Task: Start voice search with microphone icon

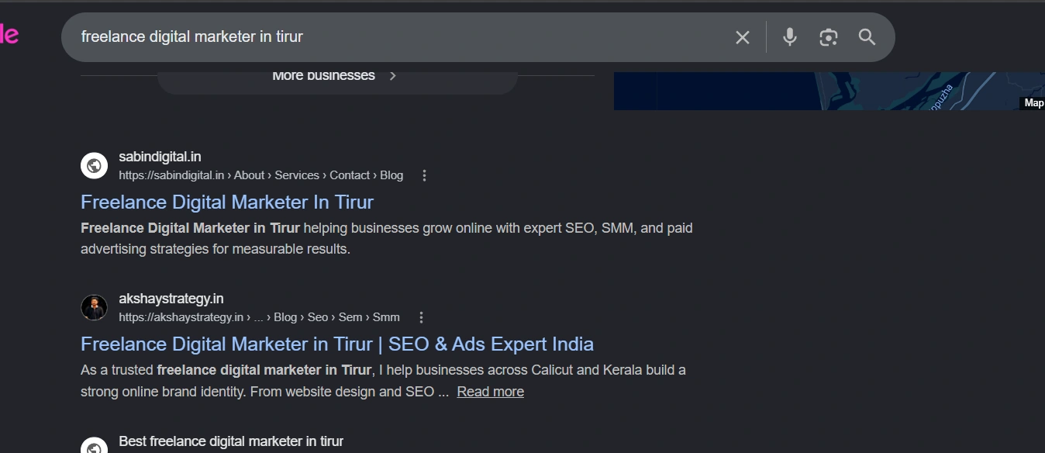Action: pyautogui.click(x=789, y=37)
